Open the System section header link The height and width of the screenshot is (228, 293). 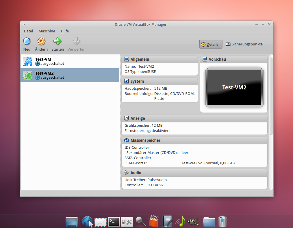[137, 81]
